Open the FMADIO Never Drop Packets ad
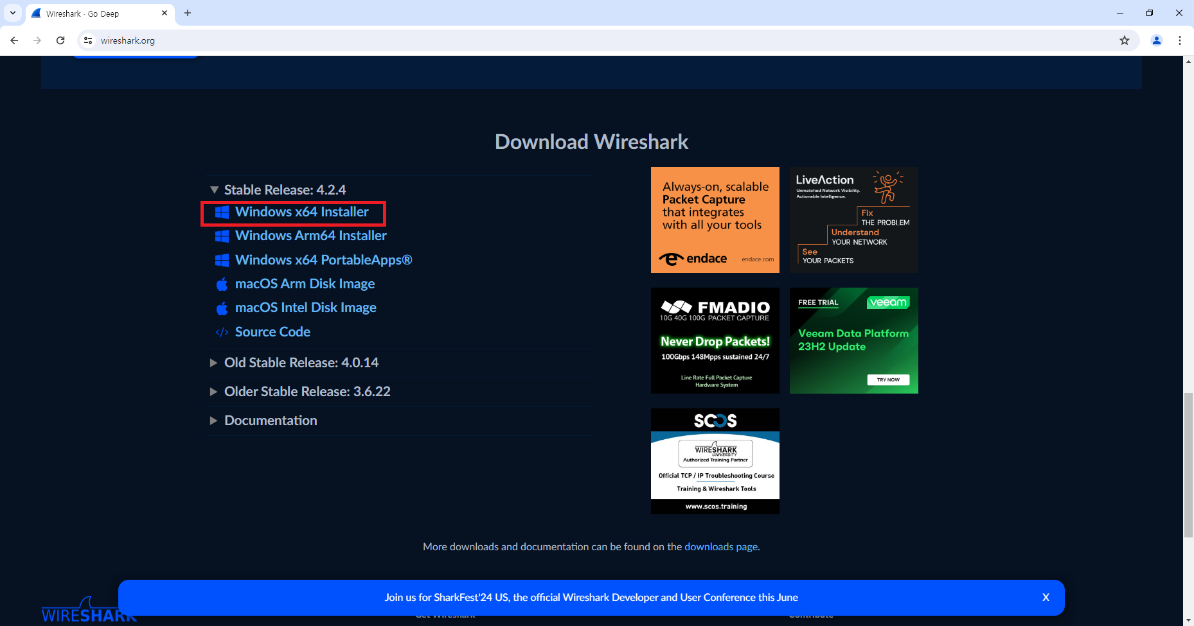 (x=715, y=340)
